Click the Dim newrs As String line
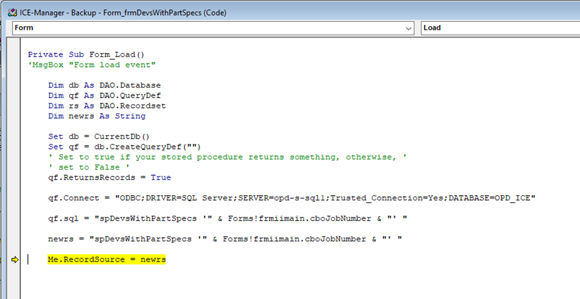580x299 pixels. pyautogui.click(x=96, y=116)
